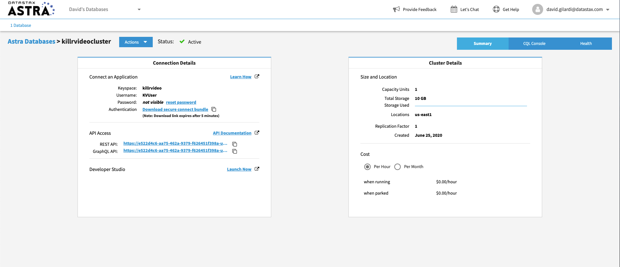Click the Provide Feedback text
The width and height of the screenshot is (620, 267).
(x=419, y=10)
